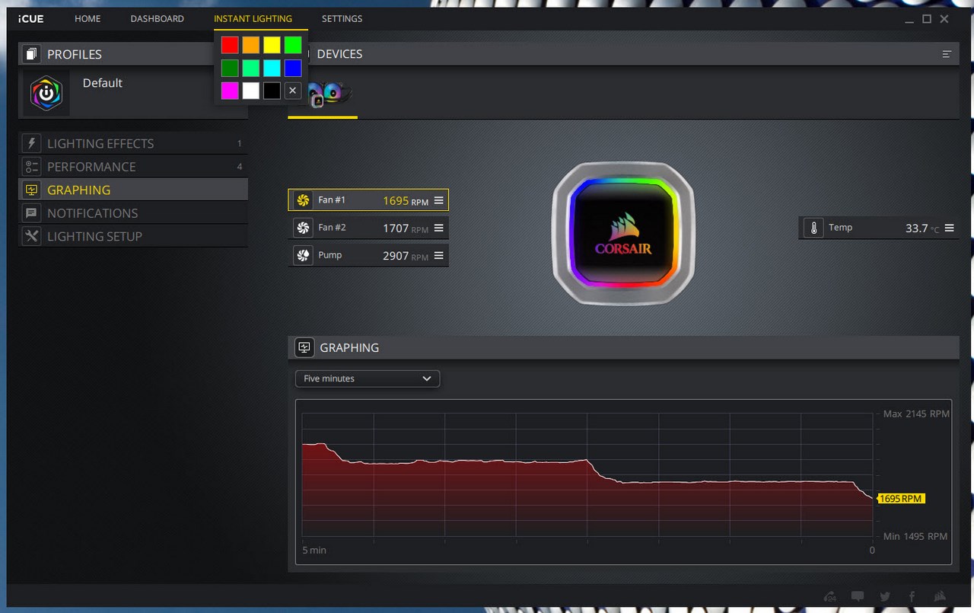Click the Fan #2 1707 RPM reading

(x=406, y=228)
